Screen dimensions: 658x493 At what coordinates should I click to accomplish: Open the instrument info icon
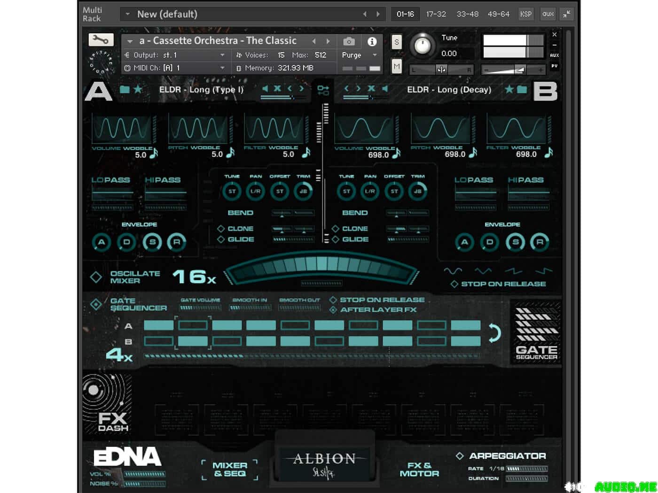[372, 41]
